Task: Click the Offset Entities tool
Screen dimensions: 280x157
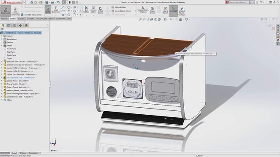Action: tap(101, 10)
